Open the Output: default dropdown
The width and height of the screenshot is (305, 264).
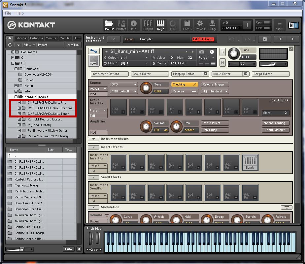[x=275, y=130]
